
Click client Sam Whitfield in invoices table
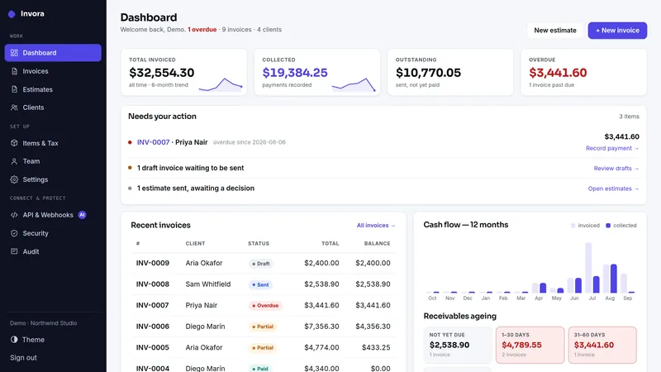tap(208, 284)
